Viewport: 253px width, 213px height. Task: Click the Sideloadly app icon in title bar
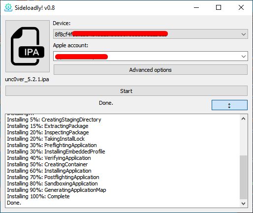[x=8, y=7]
